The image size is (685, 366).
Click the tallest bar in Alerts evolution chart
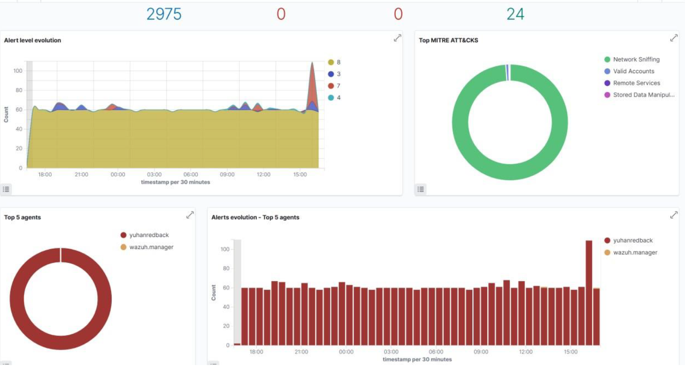589,293
